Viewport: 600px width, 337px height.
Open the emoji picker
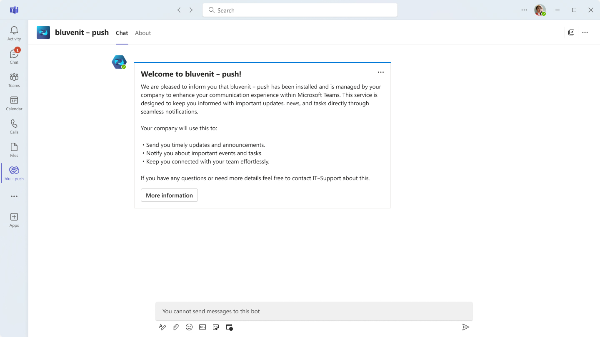(x=189, y=327)
